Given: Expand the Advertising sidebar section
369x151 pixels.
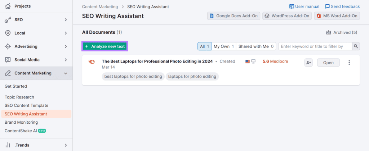Looking at the screenshot, I should 66,46.
